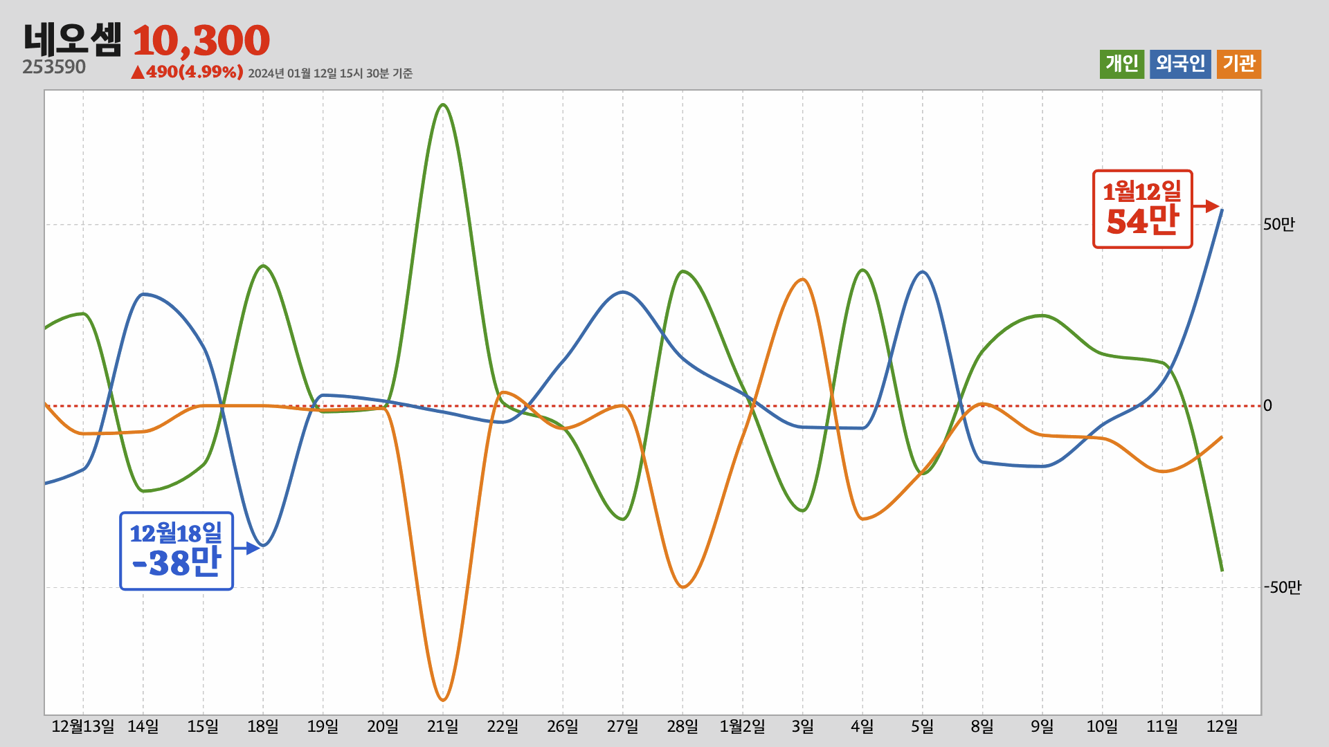Click the 28일 x-axis date label
1329x747 pixels.
coord(682,726)
